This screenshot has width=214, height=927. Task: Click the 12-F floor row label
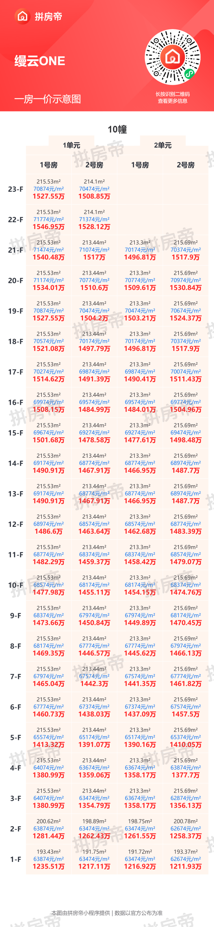click(15, 524)
